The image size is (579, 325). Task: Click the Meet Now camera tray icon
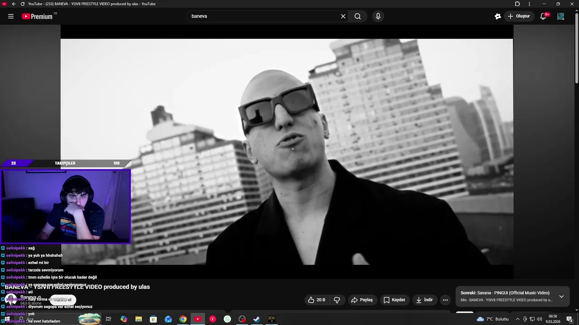[x=525, y=319]
